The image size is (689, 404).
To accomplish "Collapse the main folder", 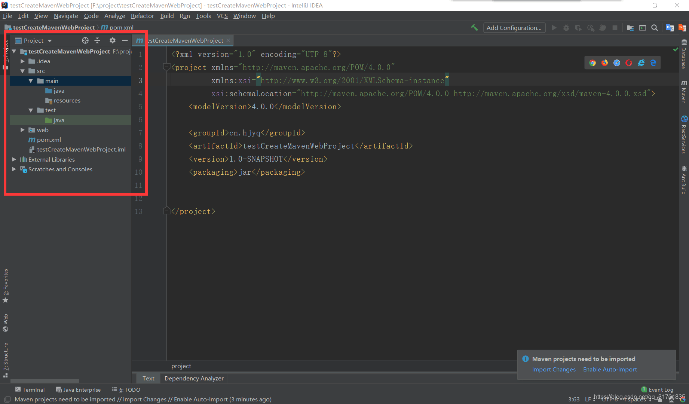I will point(31,81).
